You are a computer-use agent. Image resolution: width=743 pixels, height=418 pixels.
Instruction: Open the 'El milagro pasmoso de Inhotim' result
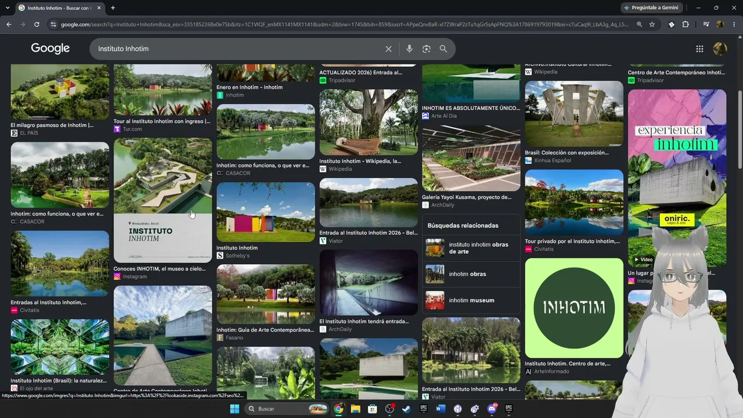52,125
